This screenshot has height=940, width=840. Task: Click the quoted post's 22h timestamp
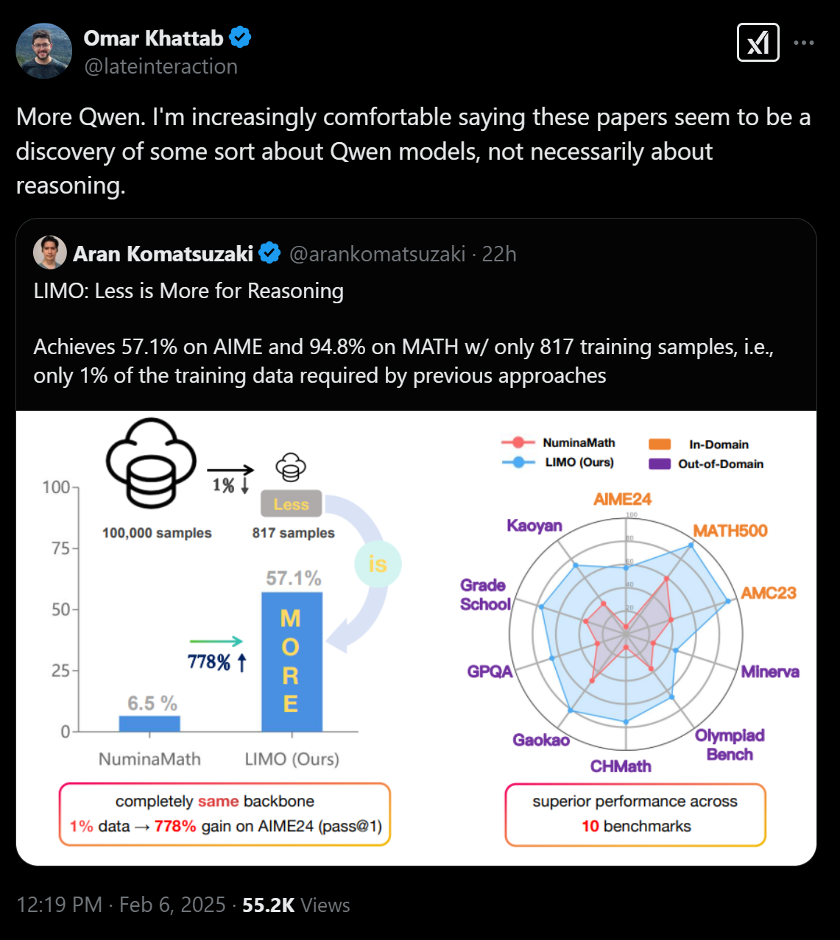(499, 254)
